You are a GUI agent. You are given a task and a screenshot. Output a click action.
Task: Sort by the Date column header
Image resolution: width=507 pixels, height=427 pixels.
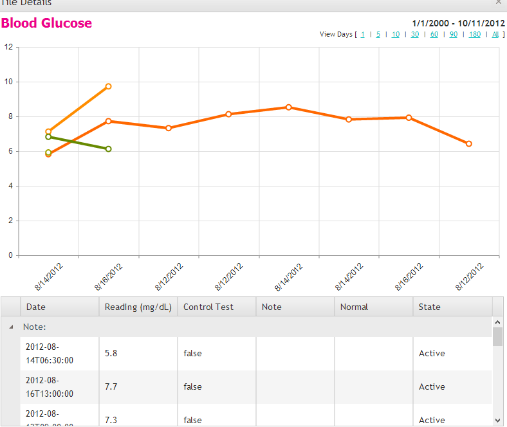click(60, 307)
